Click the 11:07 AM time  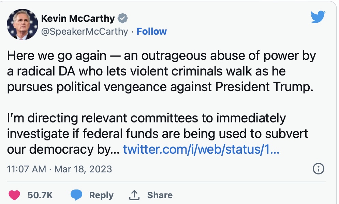[x=26, y=169]
